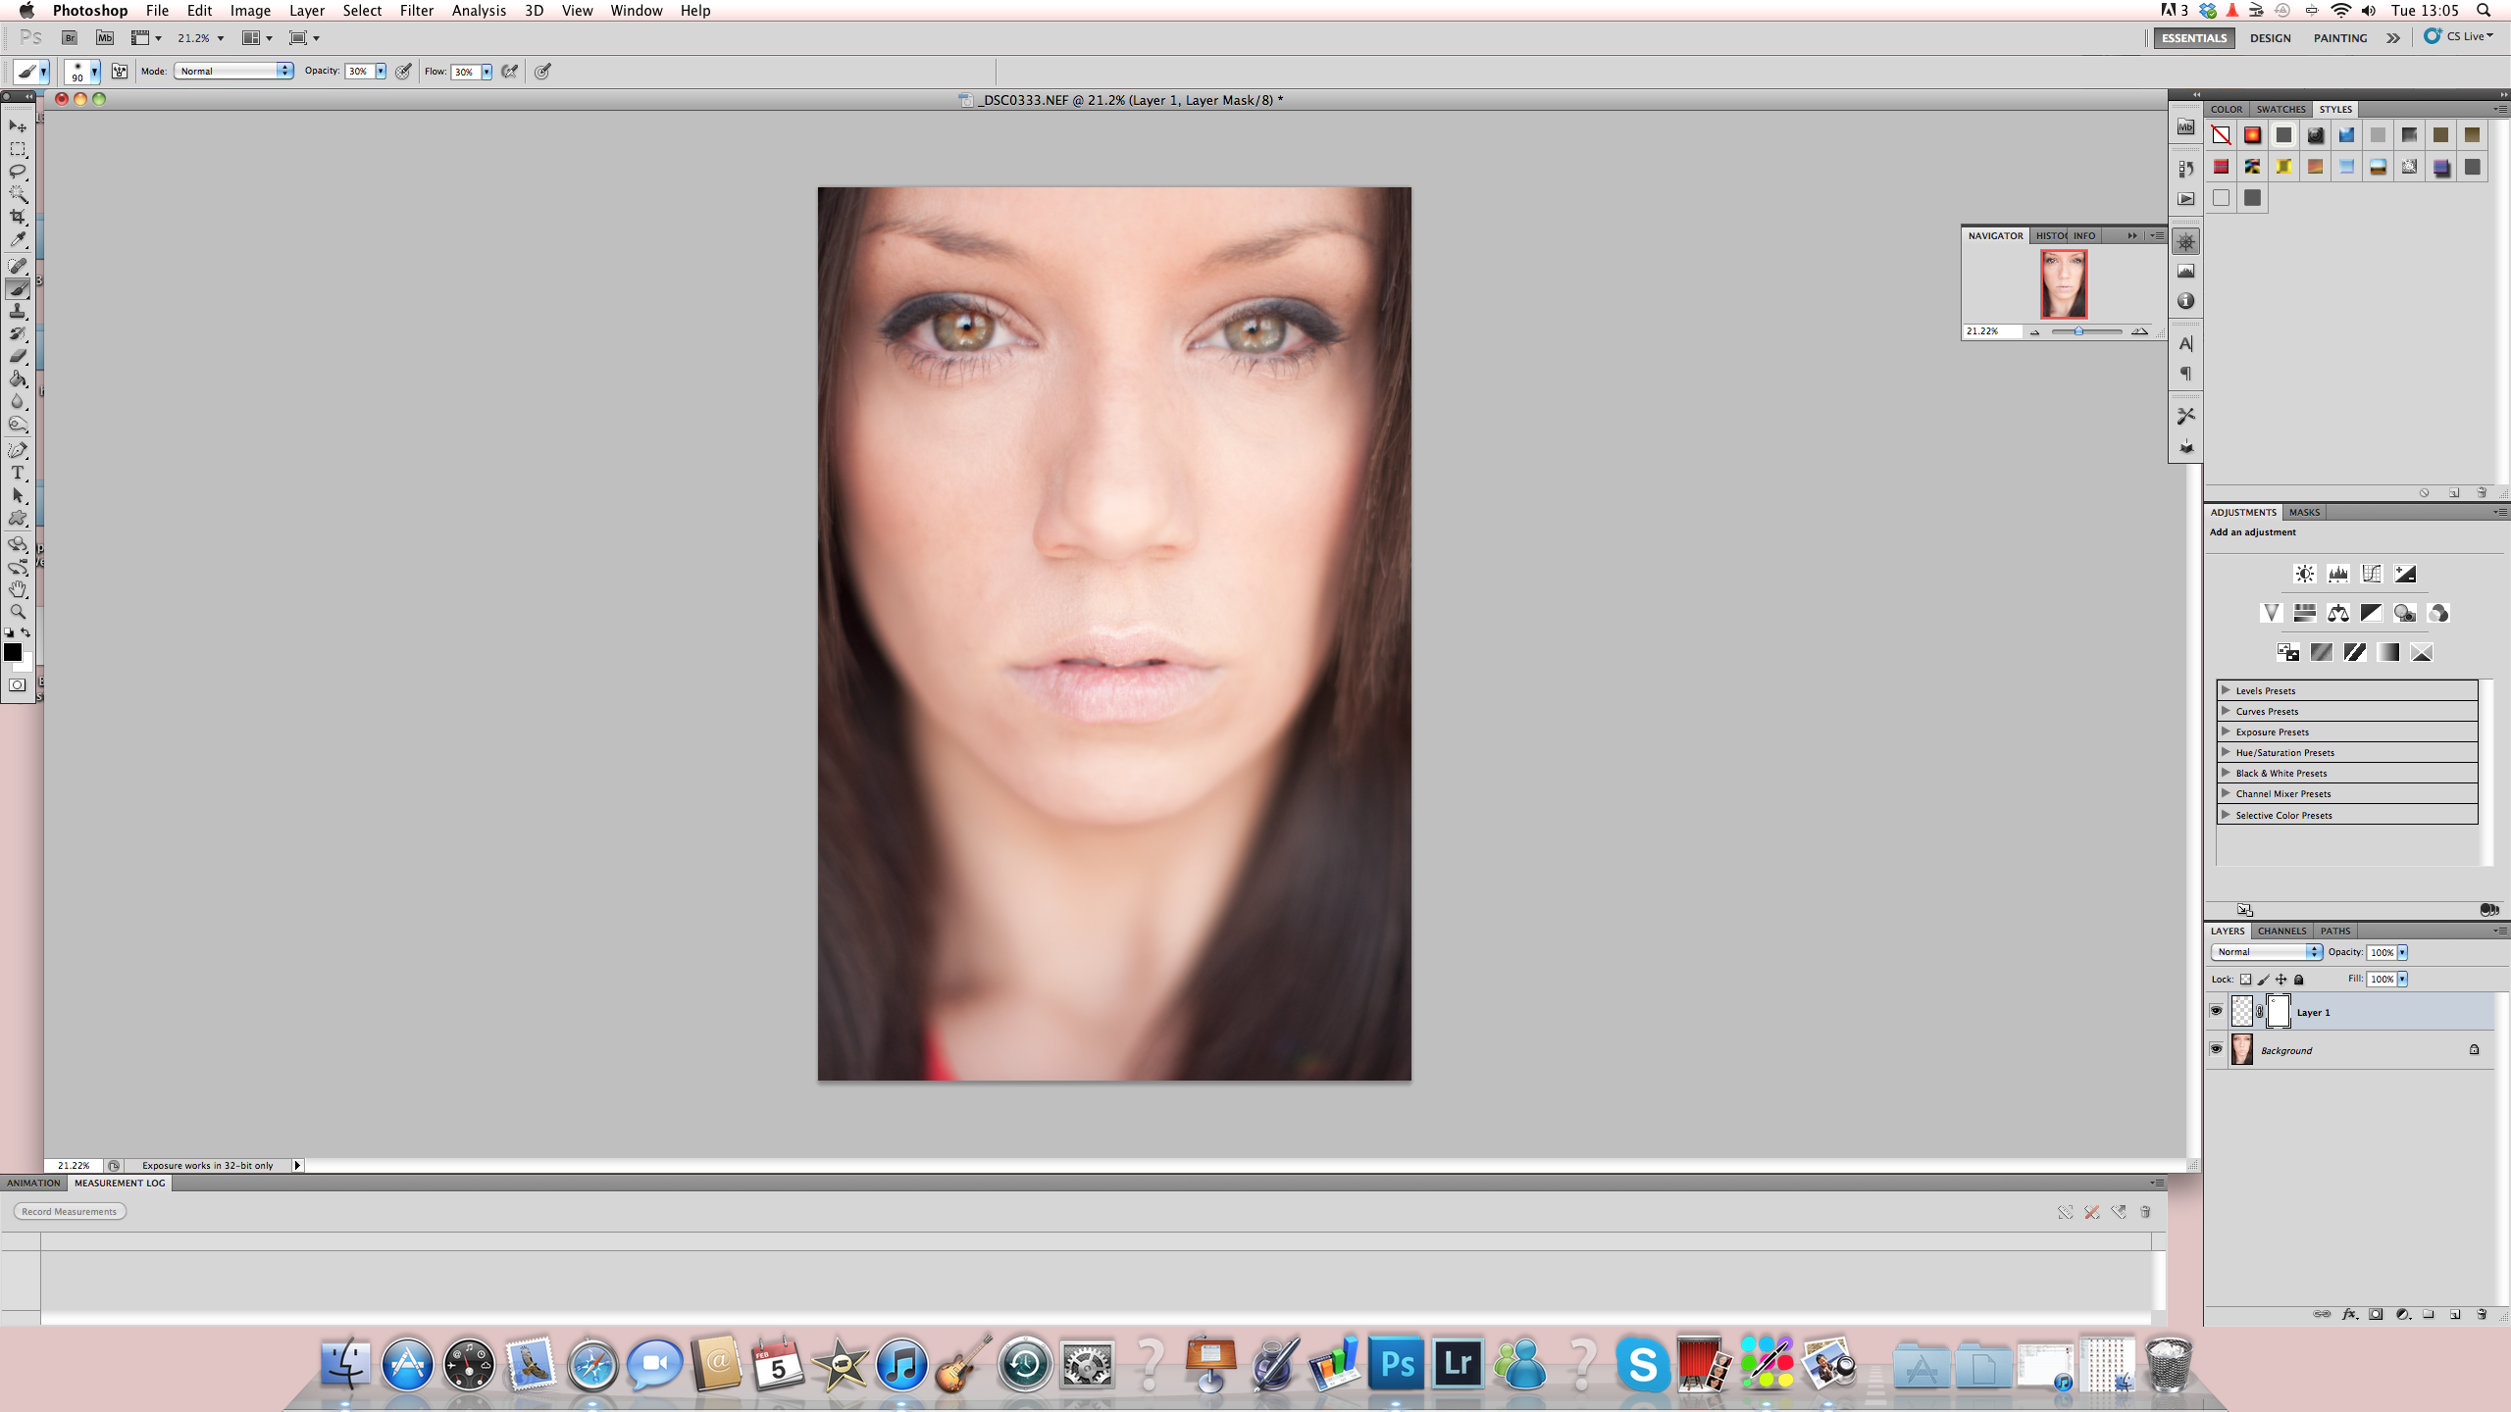Click the Curves adjustment icon

(x=2371, y=574)
